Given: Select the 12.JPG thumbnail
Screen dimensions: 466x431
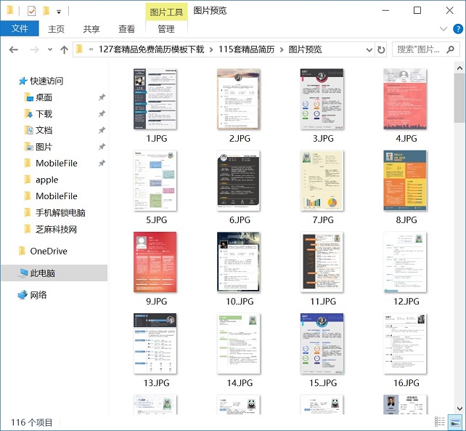Looking at the screenshot, I should [405, 262].
